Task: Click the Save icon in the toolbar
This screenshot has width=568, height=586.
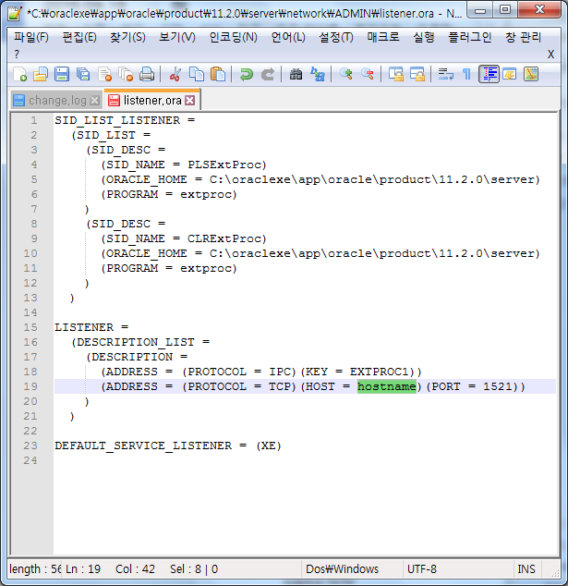Action: (62, 74)
